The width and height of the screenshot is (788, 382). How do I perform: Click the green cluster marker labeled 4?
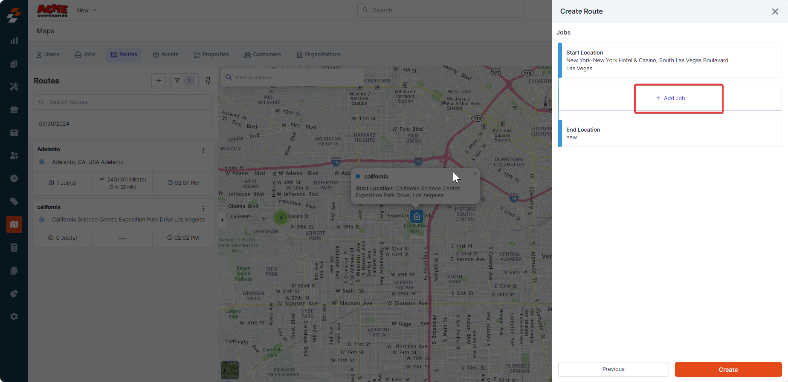pos(281,218)
